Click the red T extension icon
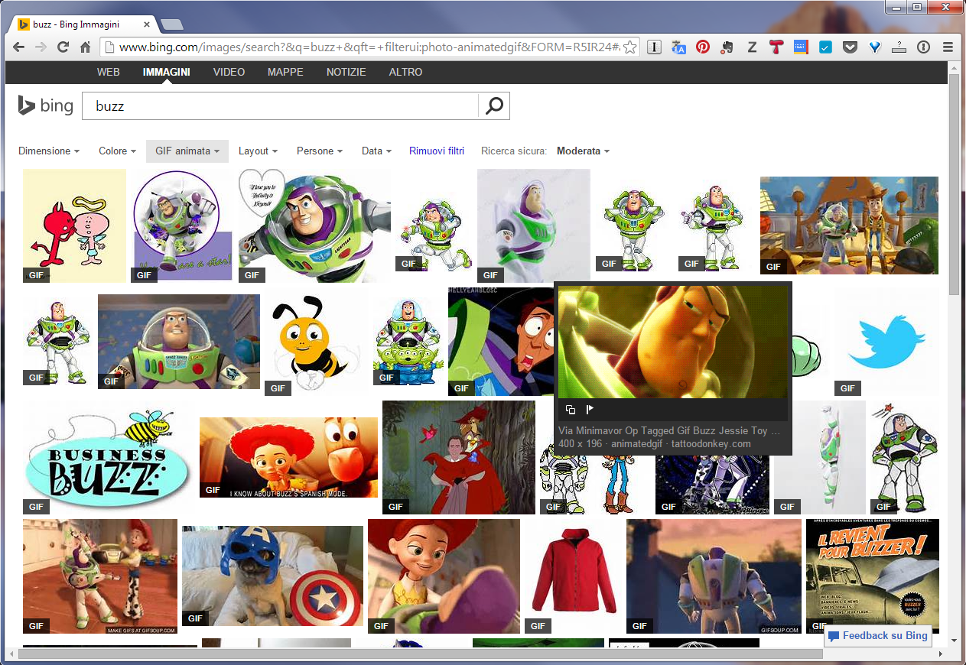This screenshot has width=966, height=665. [776, 47]
